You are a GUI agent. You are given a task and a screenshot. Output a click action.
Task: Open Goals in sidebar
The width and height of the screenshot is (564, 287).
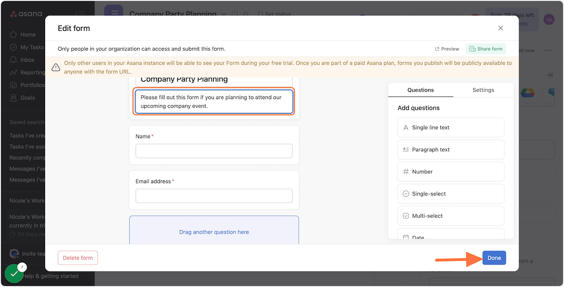23,98
